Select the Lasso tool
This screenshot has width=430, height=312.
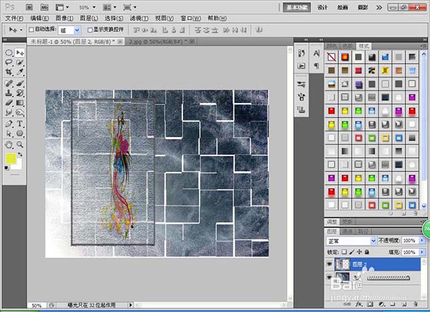point(9,62)
